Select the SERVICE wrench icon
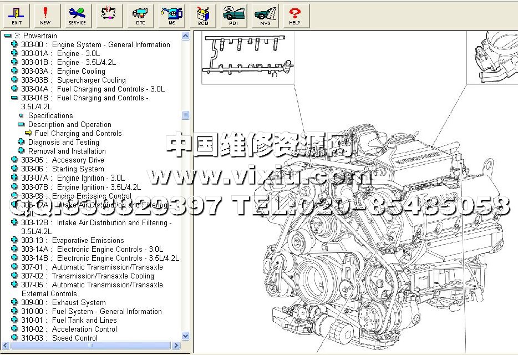Image resolution: width=518 pixels, height=355 pixels. coord(77,15)
